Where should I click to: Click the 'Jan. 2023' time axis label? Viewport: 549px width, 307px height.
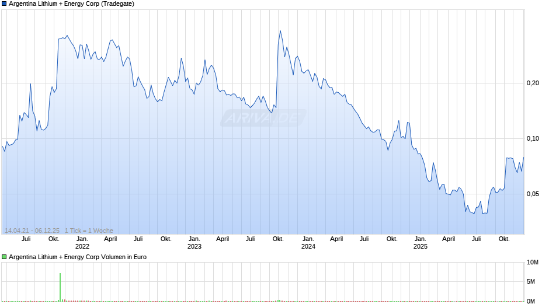194,243
